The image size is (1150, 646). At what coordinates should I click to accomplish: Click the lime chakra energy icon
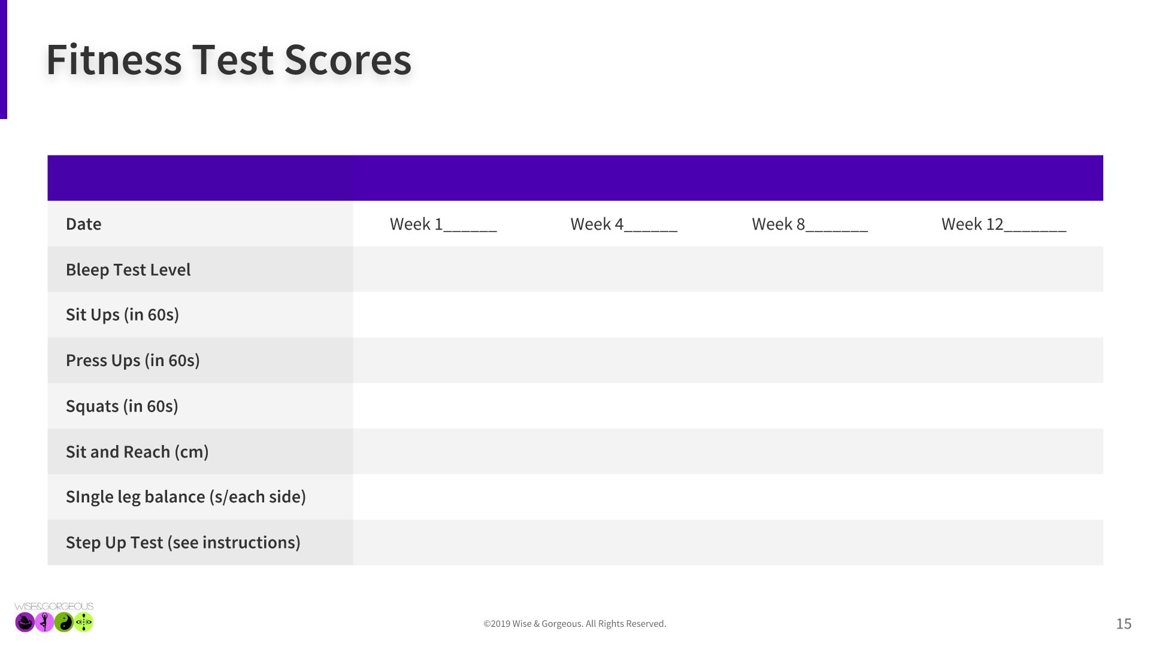(x=84, y=623)
